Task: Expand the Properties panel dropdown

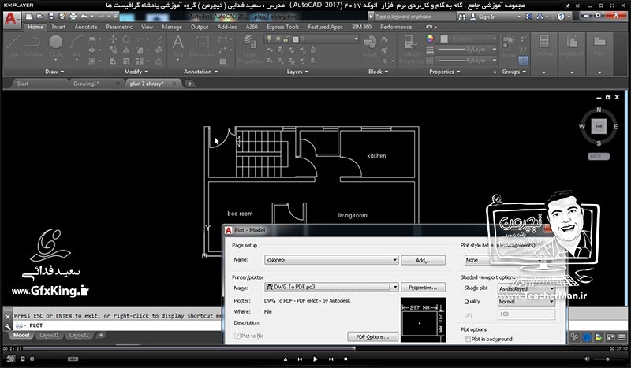Action: (x=445, y=72)
